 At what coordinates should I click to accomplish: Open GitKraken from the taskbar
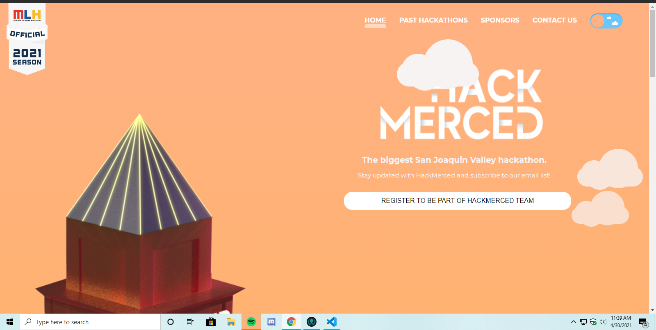312,322
